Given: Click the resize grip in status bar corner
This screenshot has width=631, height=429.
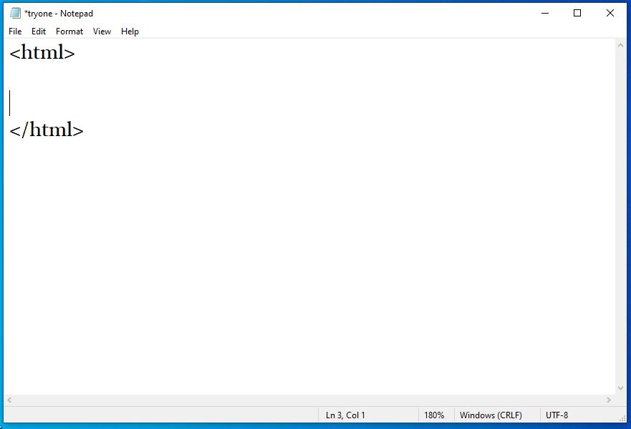Looking at the screenshot, I should [x=622, y=418].
